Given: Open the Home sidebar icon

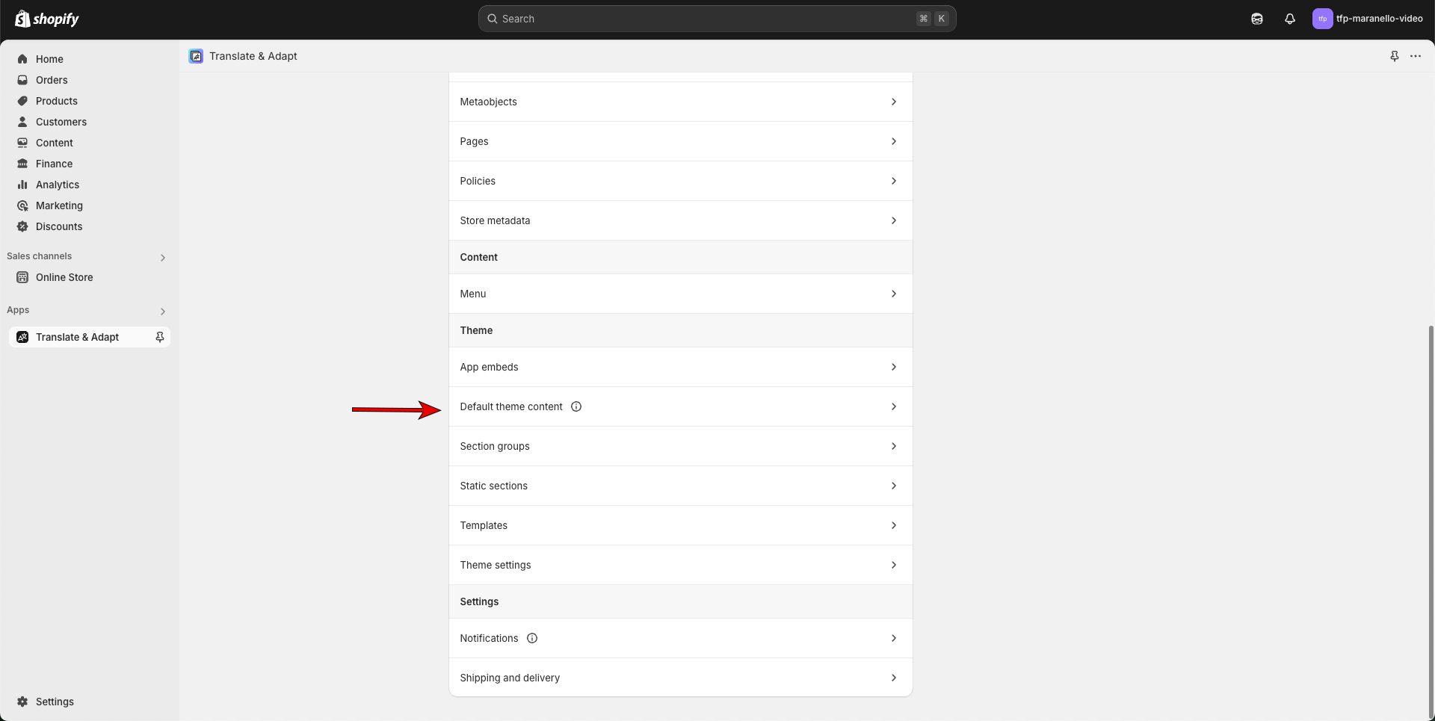Looking at the screenshot, I should coord(22,59).
